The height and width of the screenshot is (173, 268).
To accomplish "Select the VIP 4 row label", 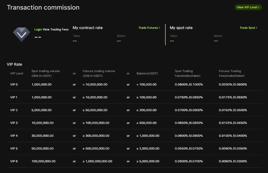I will (x=14, y=136).
